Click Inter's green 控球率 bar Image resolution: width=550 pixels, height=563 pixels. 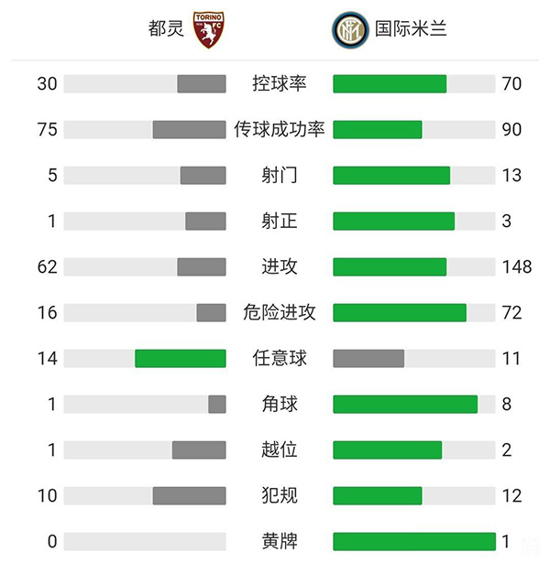tap(390, 84)
